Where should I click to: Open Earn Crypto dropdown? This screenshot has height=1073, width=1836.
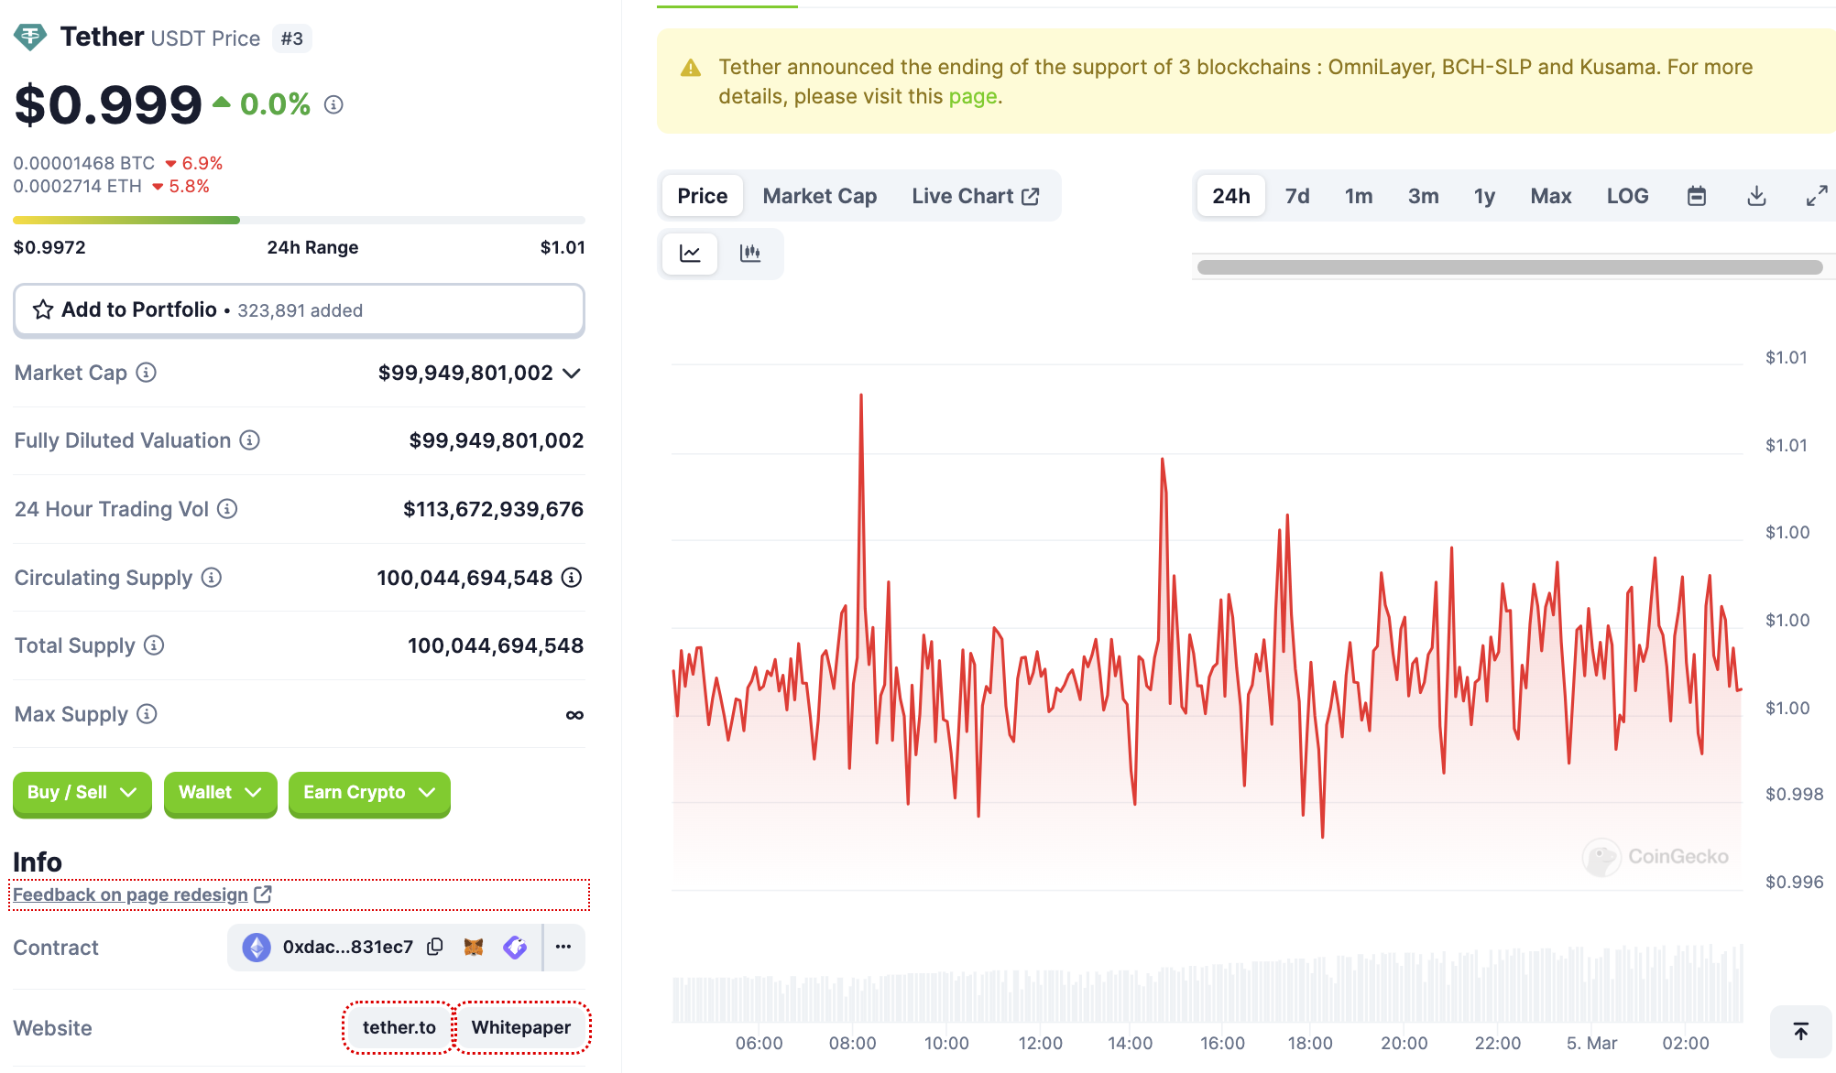coord(369,793)
